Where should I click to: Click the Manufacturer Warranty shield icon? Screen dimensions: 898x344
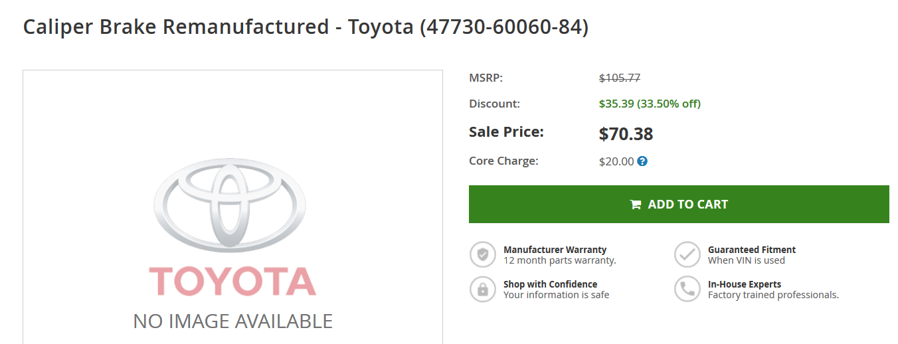[483, 254]
